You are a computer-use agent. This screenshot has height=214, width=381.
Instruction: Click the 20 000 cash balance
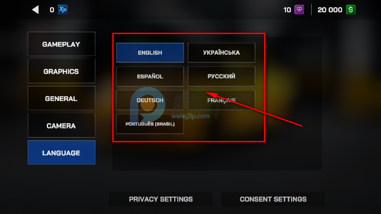[330, 10]
